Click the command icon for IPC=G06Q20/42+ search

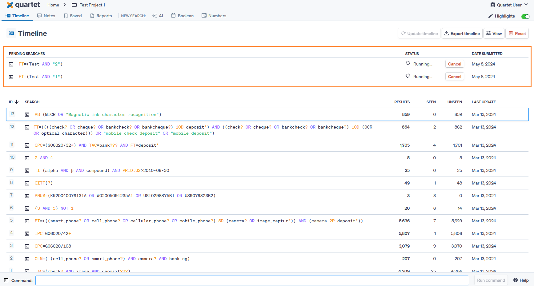pyautogui.click(x=27, y=234)
